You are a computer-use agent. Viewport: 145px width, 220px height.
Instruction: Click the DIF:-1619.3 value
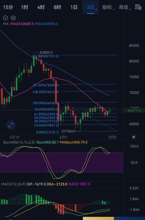(36, 184)
